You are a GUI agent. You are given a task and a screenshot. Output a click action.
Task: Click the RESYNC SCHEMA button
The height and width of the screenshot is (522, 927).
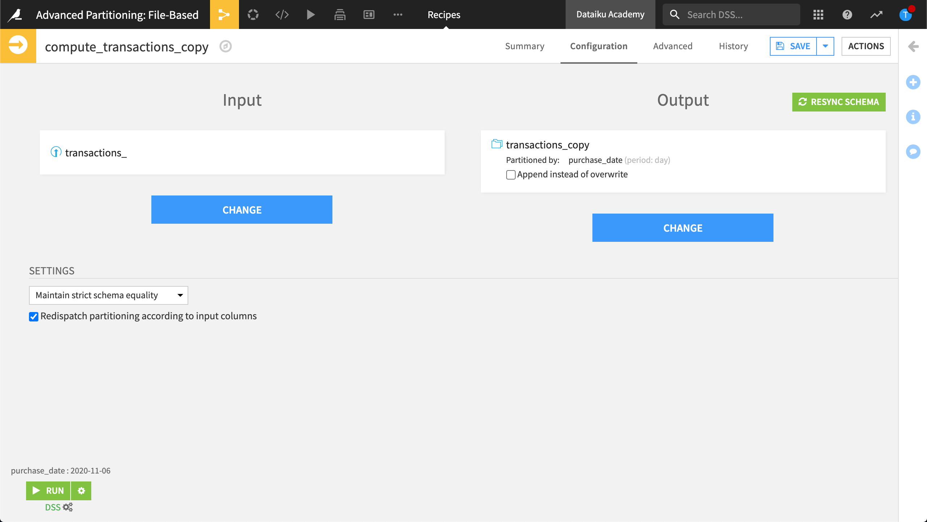point(839,102)
